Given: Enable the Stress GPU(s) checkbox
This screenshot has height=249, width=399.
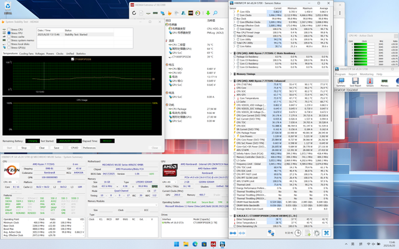Looking at the screenshot, I should [x=9, y=47].
